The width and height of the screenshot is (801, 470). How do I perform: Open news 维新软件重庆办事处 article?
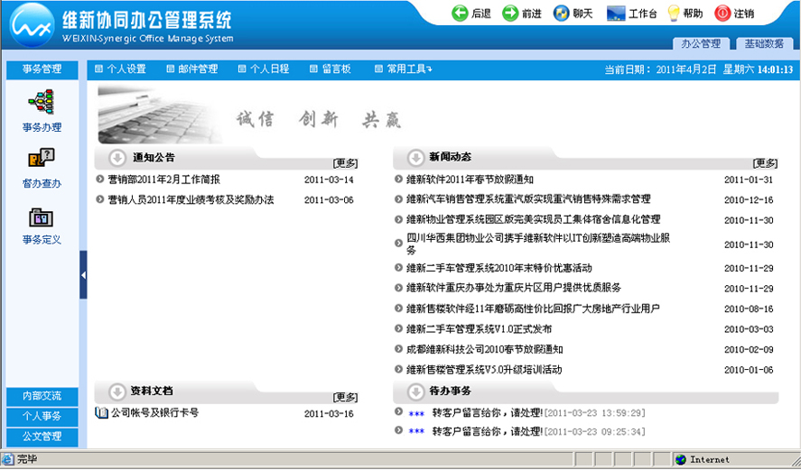click(x=514, y=288)
